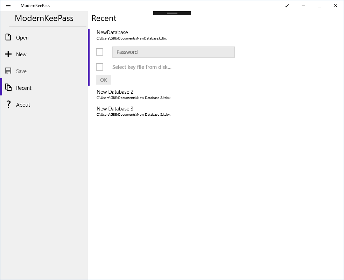344x280 pixels.
Task: Open the About menu item
Action: click(x=23, y=105)
